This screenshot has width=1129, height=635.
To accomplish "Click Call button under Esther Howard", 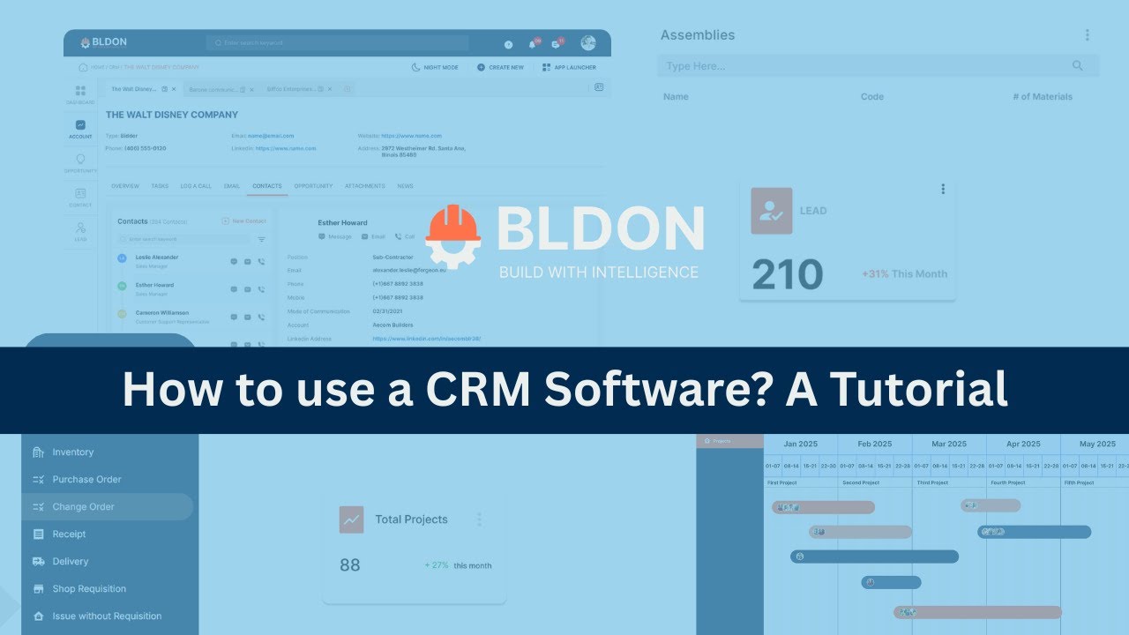I will click(x=405, y=236).
